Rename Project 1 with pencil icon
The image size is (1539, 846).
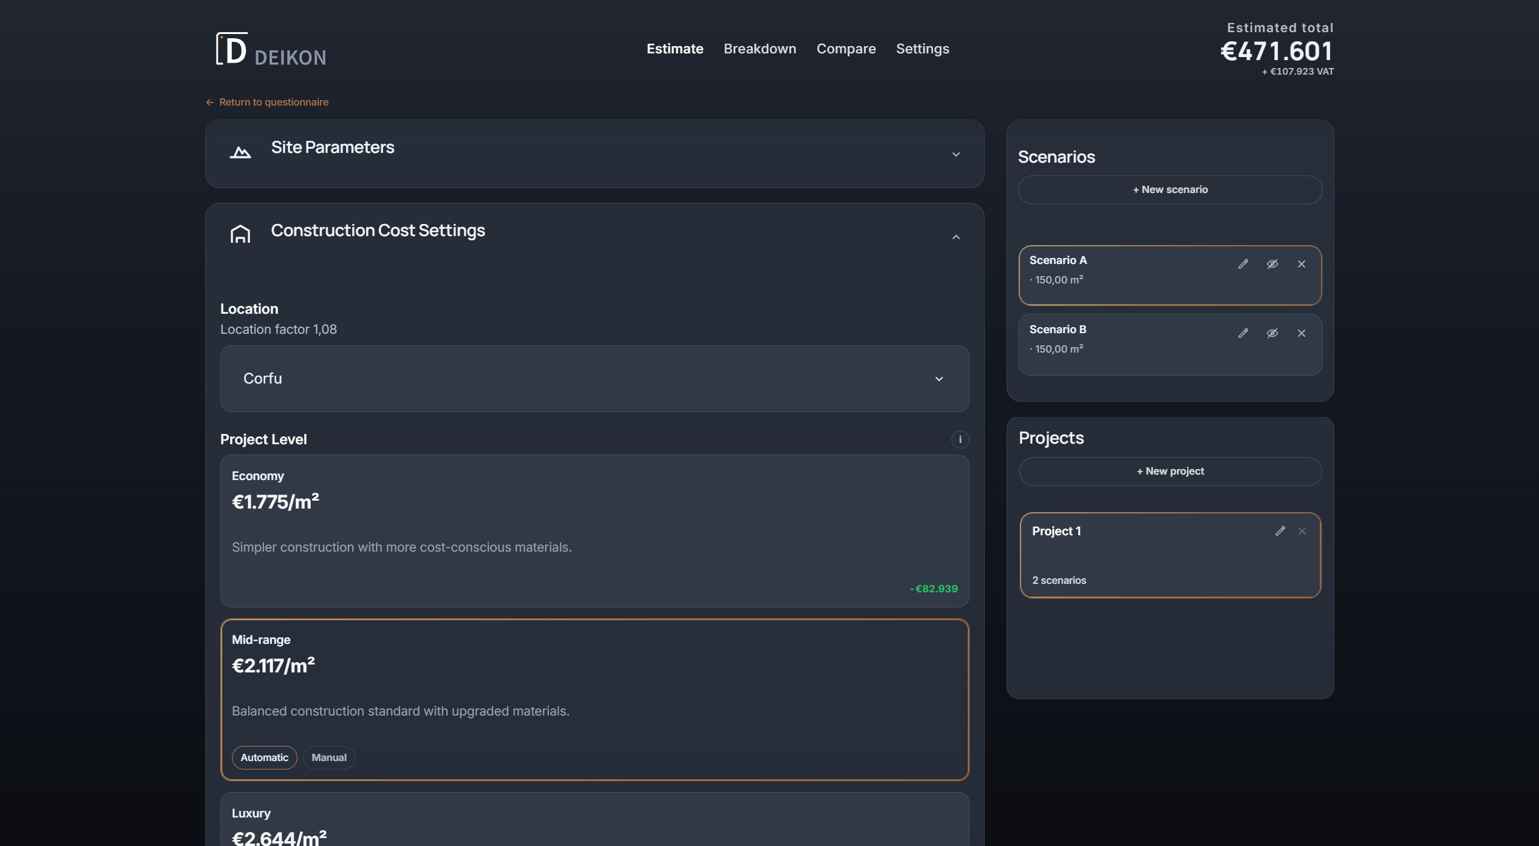[x=1280, y=531]
